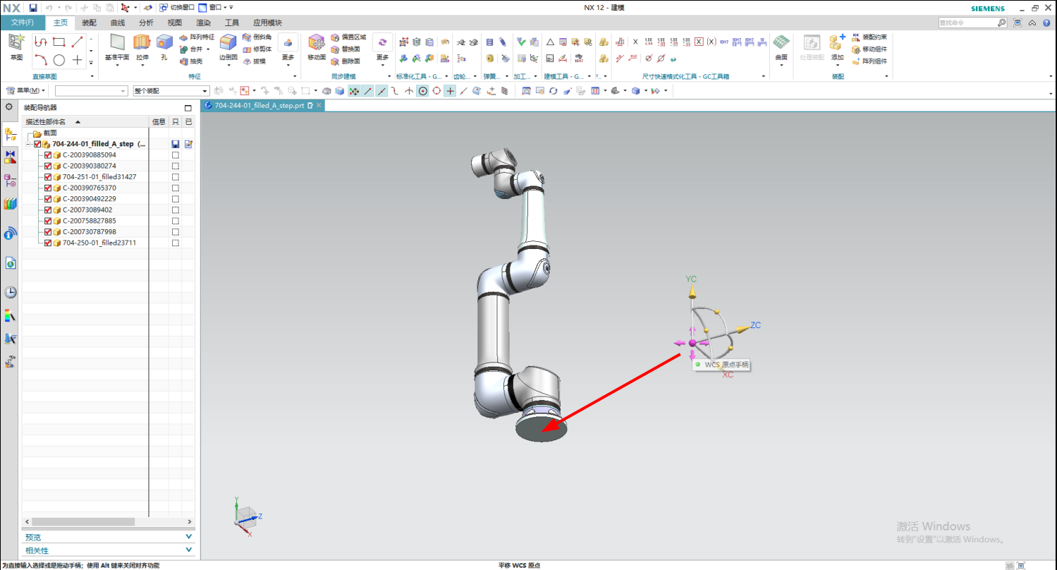Click the 偏置区域 offset region command
Image resolution: width=1057 pixels, height=570 pixels.
click(348, 37)
